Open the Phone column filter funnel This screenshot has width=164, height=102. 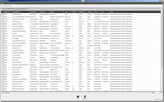coord(100,12)
